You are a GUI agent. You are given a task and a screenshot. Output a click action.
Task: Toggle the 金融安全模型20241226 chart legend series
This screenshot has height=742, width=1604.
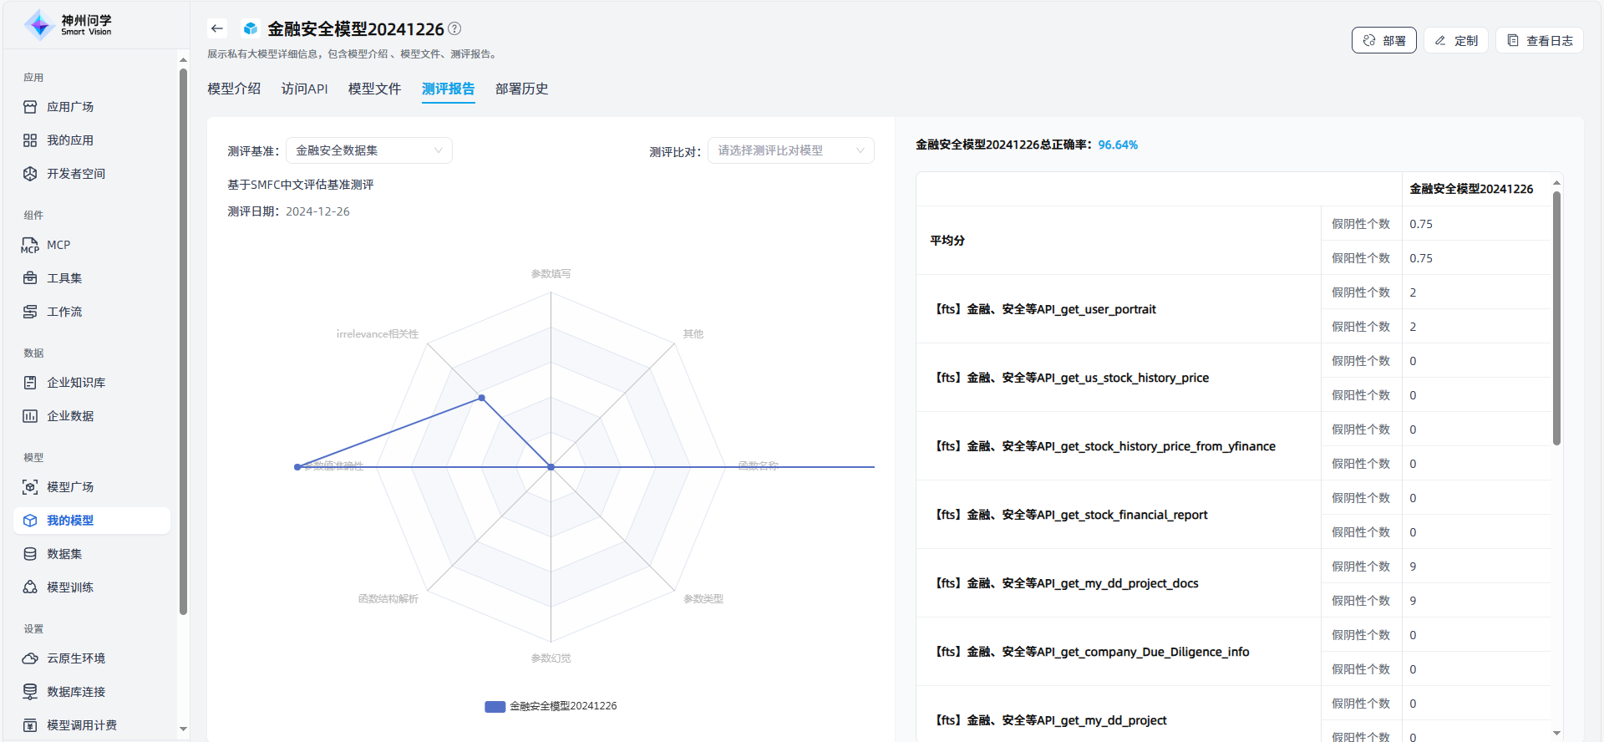551,706
